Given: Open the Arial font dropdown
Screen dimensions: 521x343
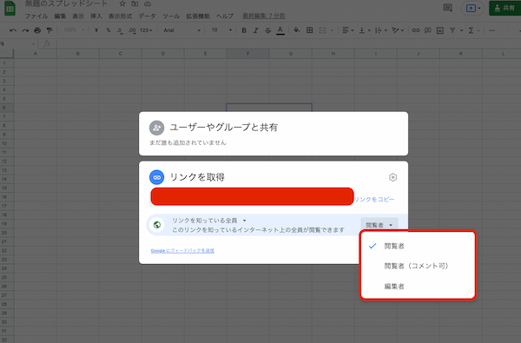Looking at the screenshot, I should pyautogui.click(x=181, y=30).
